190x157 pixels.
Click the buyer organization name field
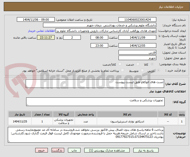tap(100, 25)
